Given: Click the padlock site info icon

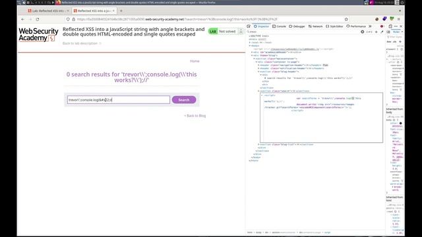Looking at the screenshot, I should [x=73, y=19].
